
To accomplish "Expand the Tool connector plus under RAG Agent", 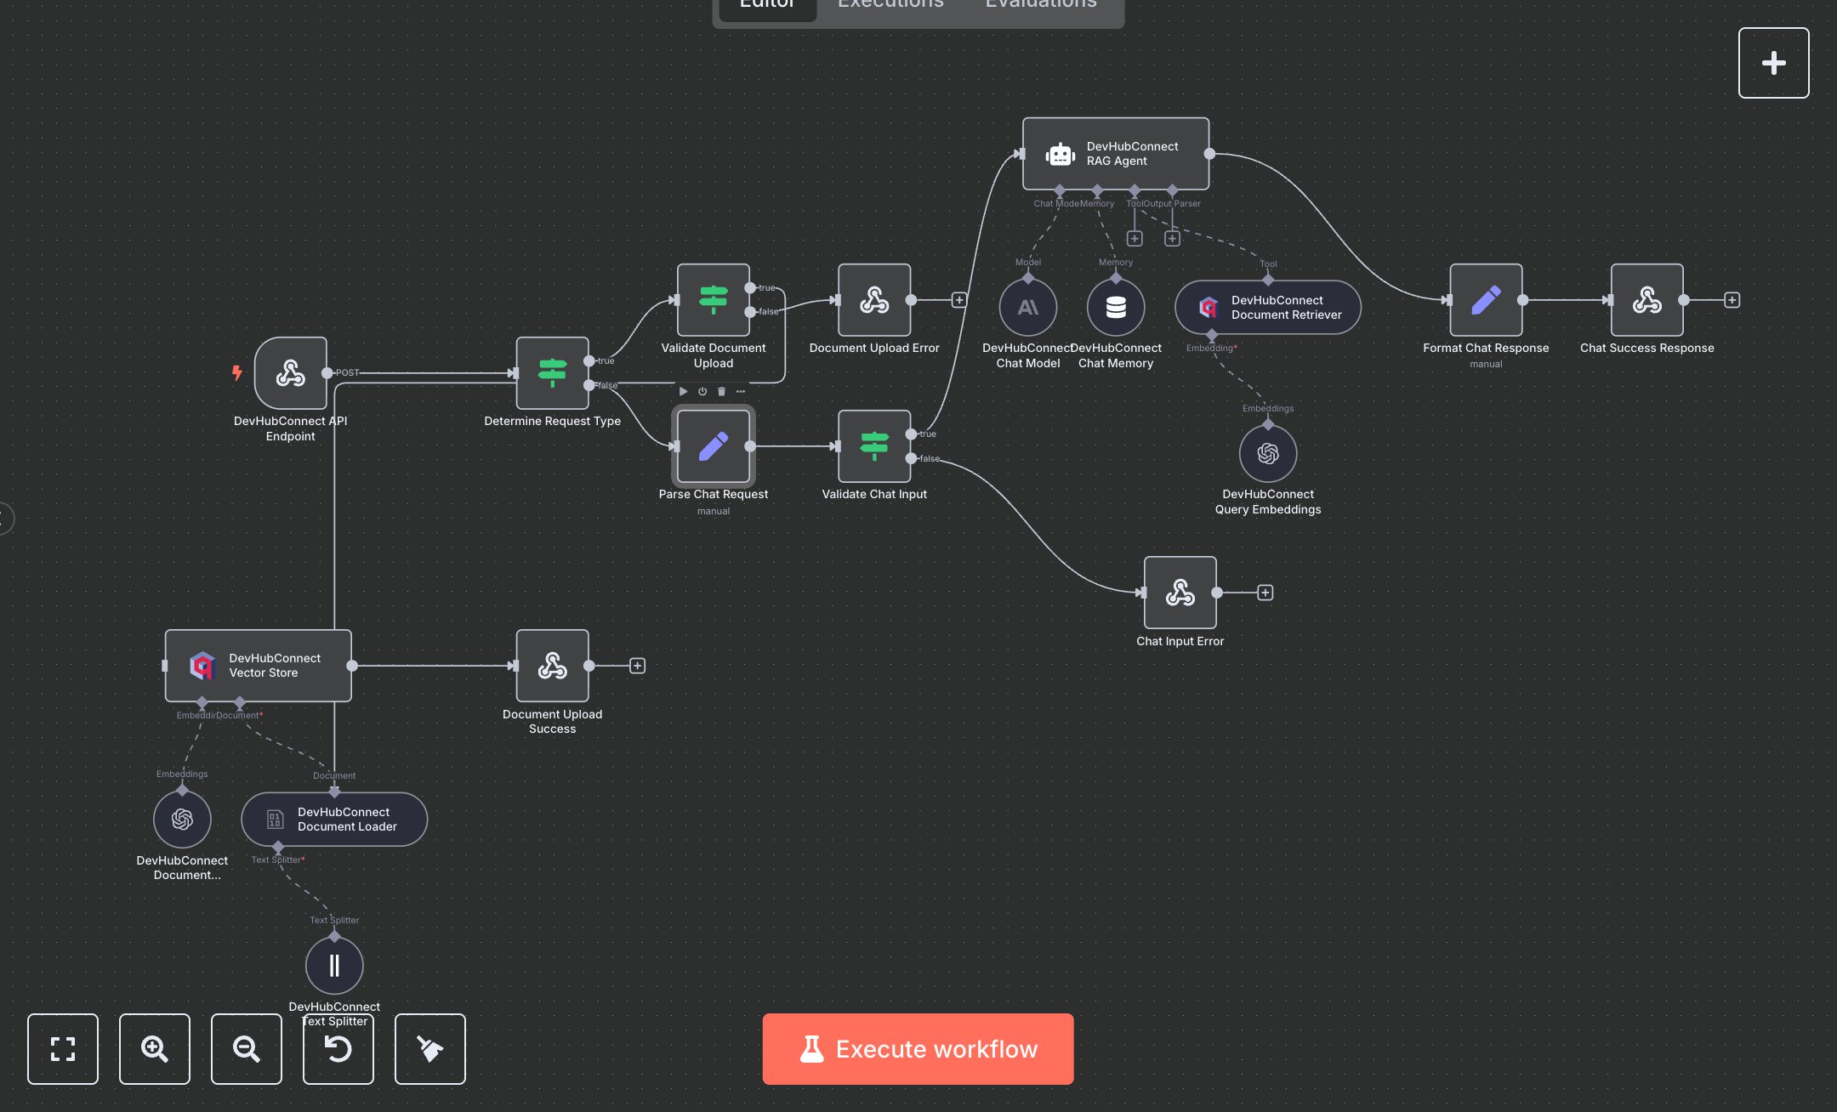I will pyautogui.click(x=1135, y=239).
